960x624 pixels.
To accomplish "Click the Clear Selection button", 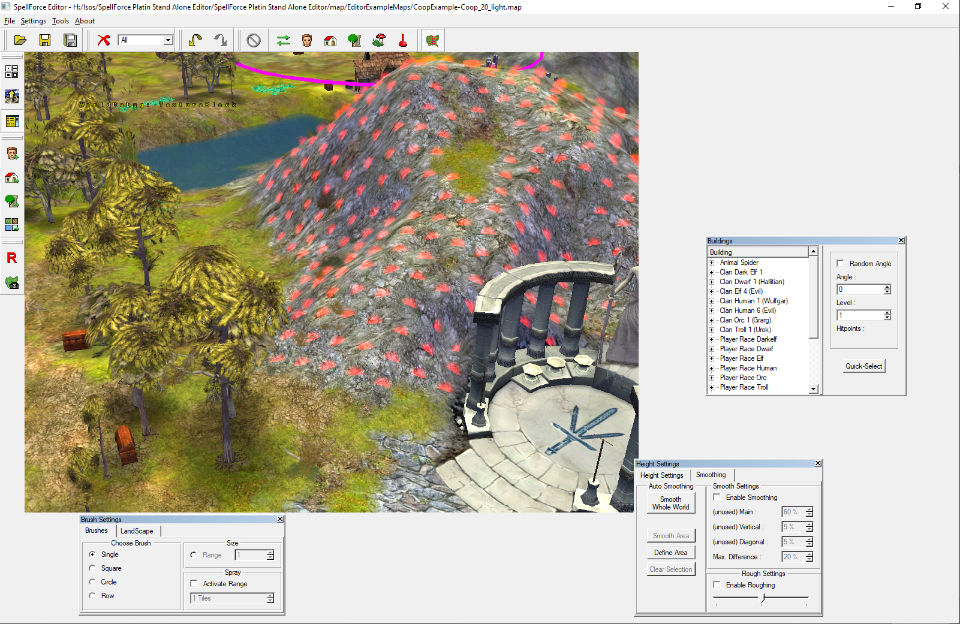I will tap(671, 569).
